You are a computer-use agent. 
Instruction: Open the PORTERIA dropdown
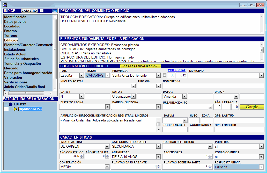261,146
